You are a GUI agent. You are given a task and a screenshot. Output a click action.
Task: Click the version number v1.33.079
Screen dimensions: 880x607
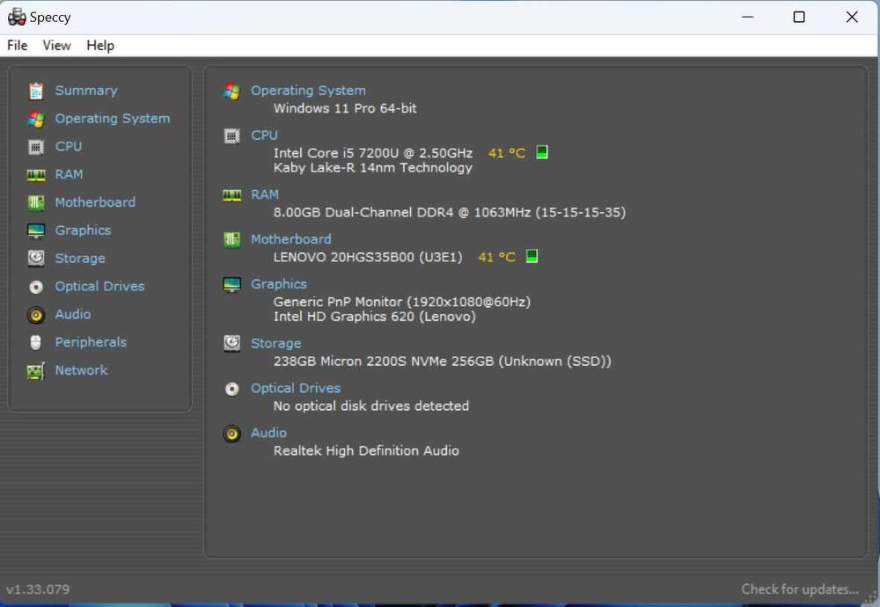(38, 589)
